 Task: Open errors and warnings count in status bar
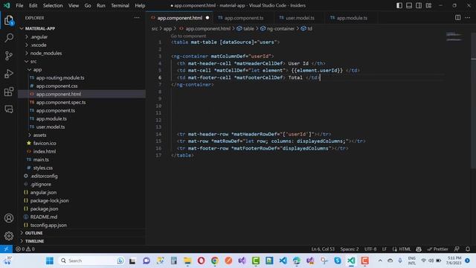(x=25, y=249)
